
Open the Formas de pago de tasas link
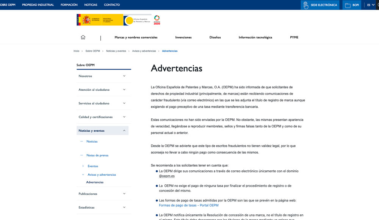click(x=188, y=205)
